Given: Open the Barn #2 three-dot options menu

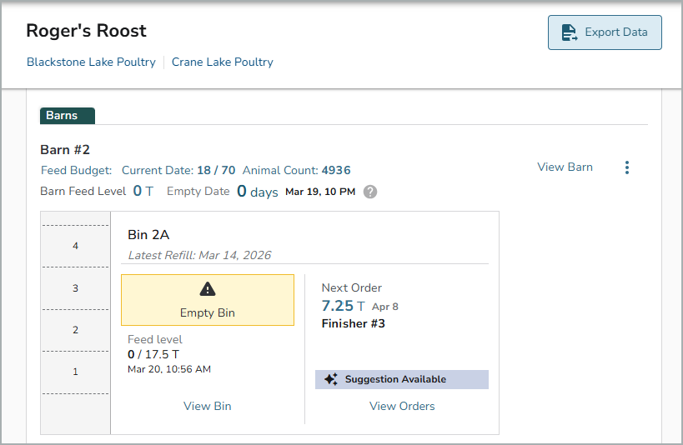Looking at the screenshot, I should pyautogui.click(x=627, y=167).
